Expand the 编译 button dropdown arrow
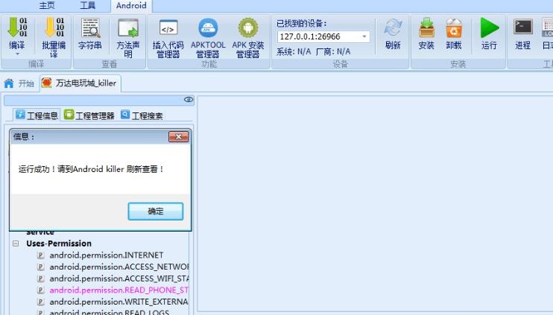The image size is (553, 315). [17, 54]
